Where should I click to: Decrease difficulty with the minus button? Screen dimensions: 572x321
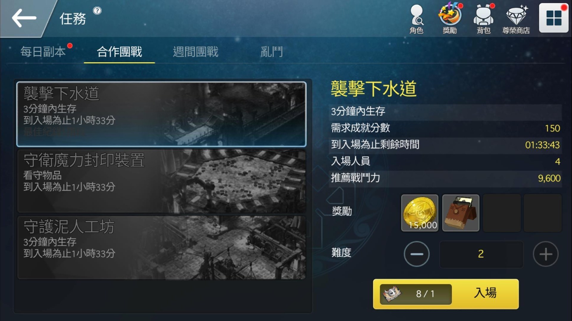pos(416,254)
